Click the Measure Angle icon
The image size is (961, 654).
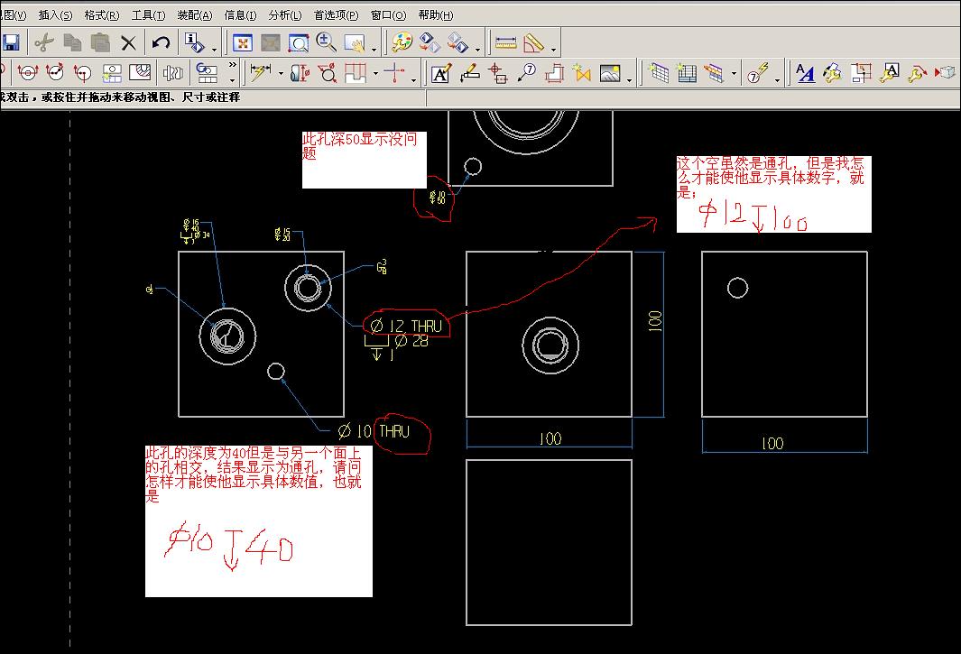click(x=534, y=43)
